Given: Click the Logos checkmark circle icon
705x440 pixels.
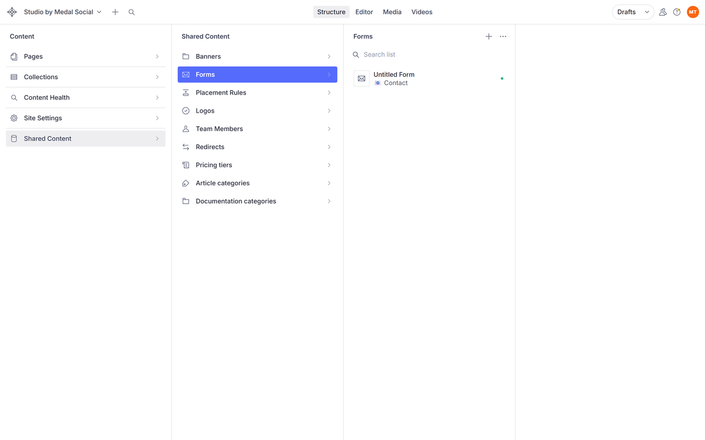Looking at the screenshot, I should (x=186, y=111).
